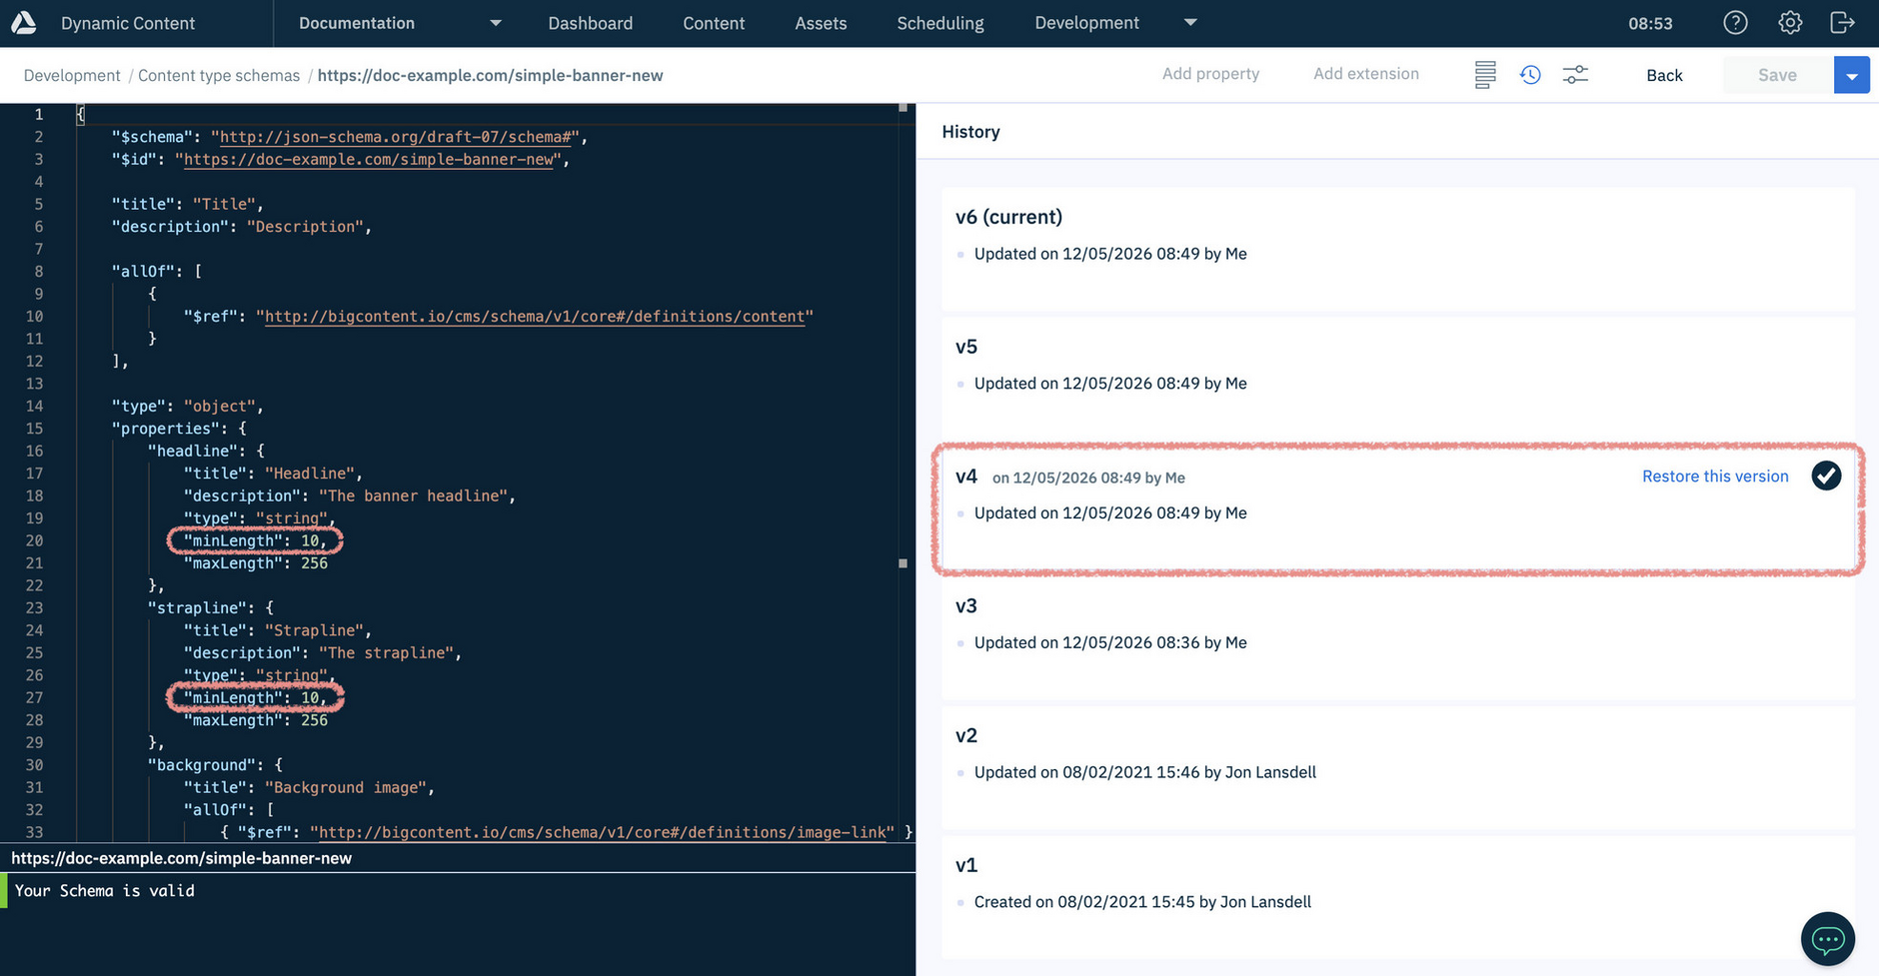
Task: Click Dynamic Content app title
Action: (128, 23)
